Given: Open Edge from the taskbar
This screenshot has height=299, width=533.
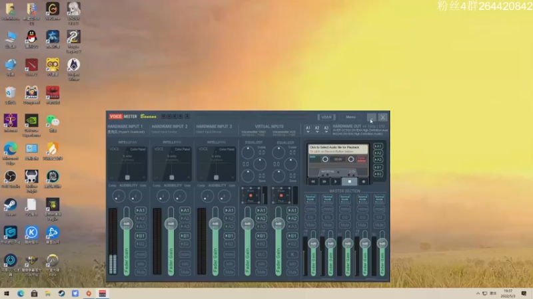Looking at the screenshot, I should tap(21, 294).
